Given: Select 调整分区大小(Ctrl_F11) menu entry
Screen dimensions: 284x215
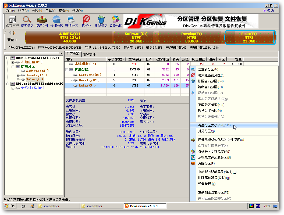Looking at the screenshot, I should 234,125.
